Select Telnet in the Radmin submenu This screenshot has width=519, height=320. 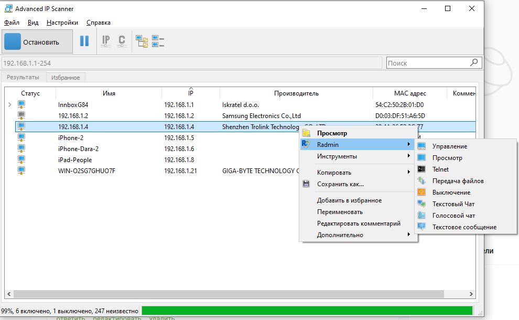440,169
